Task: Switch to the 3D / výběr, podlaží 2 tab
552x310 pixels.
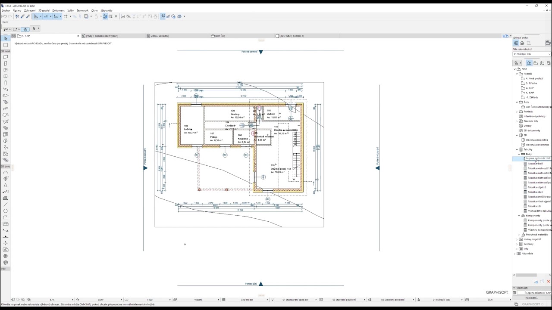Action: (292, 36)
